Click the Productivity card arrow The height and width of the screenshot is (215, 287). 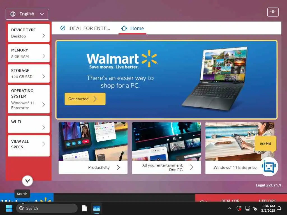tap(118, 167)
